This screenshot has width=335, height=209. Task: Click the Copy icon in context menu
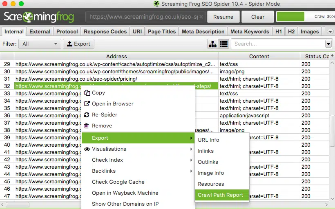click(x=87, y=93)
